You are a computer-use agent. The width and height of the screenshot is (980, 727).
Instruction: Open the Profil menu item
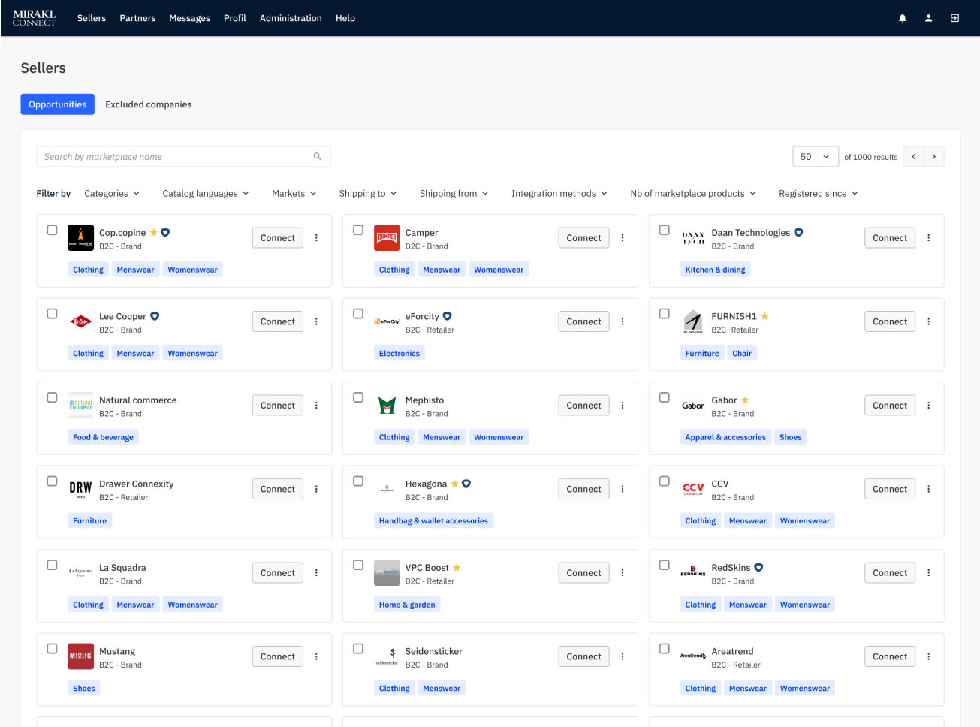(x=235, y=18)
